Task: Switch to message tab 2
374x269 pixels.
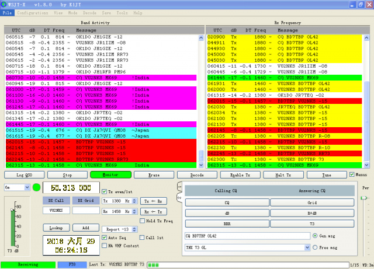Action: pos(179,198)
